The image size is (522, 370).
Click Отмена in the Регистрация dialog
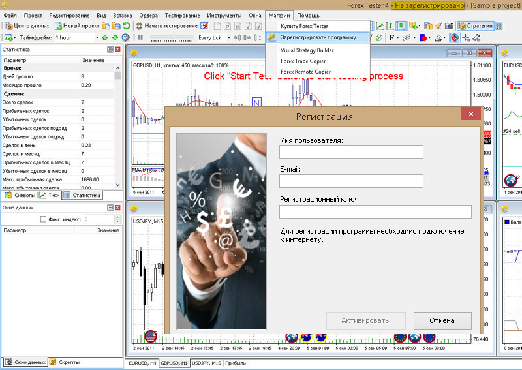442,320
